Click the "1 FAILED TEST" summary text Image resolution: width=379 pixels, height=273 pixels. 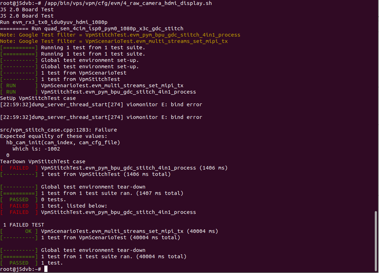tap(24, 225)
